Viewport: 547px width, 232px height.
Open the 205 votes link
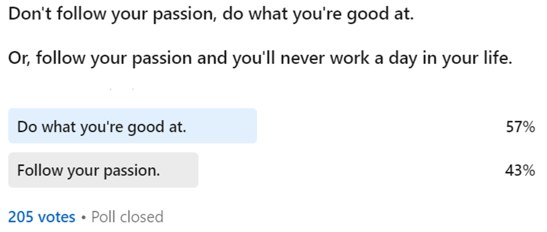[x=42, y=217]
